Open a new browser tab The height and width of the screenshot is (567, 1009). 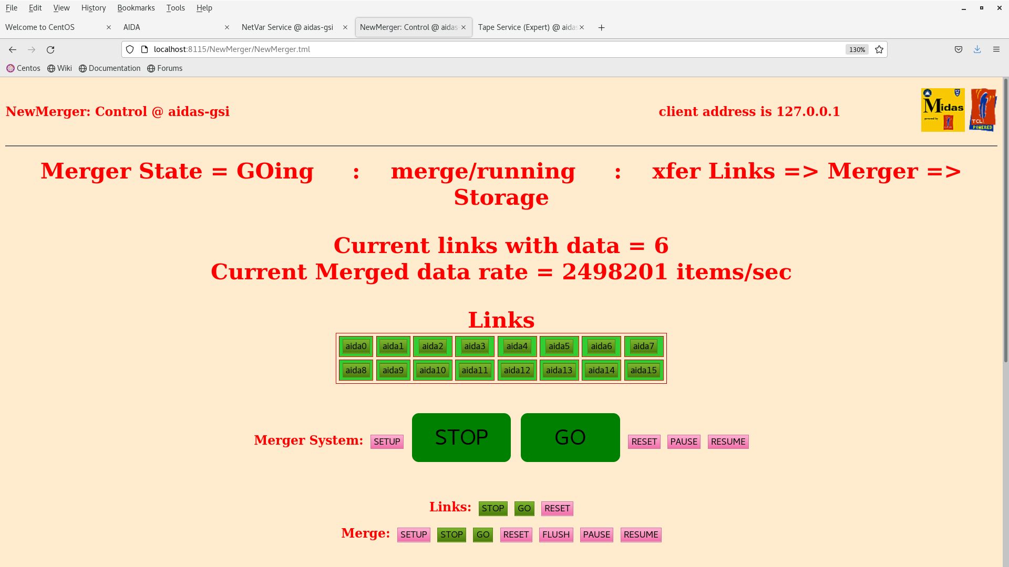601,27
